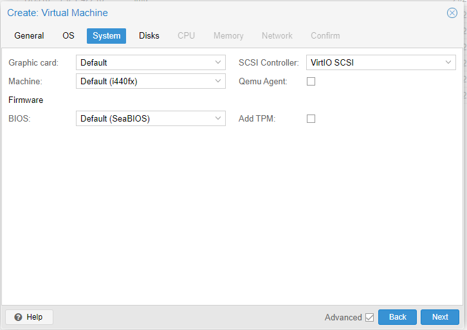Open the SCSI Controller dropdown arrow
Image resolution: width=467 pixels, height=330 pixels.
coord(448,62)
